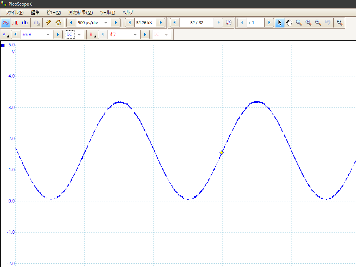Open the ヘルプ menu

(x=128, y=13)
